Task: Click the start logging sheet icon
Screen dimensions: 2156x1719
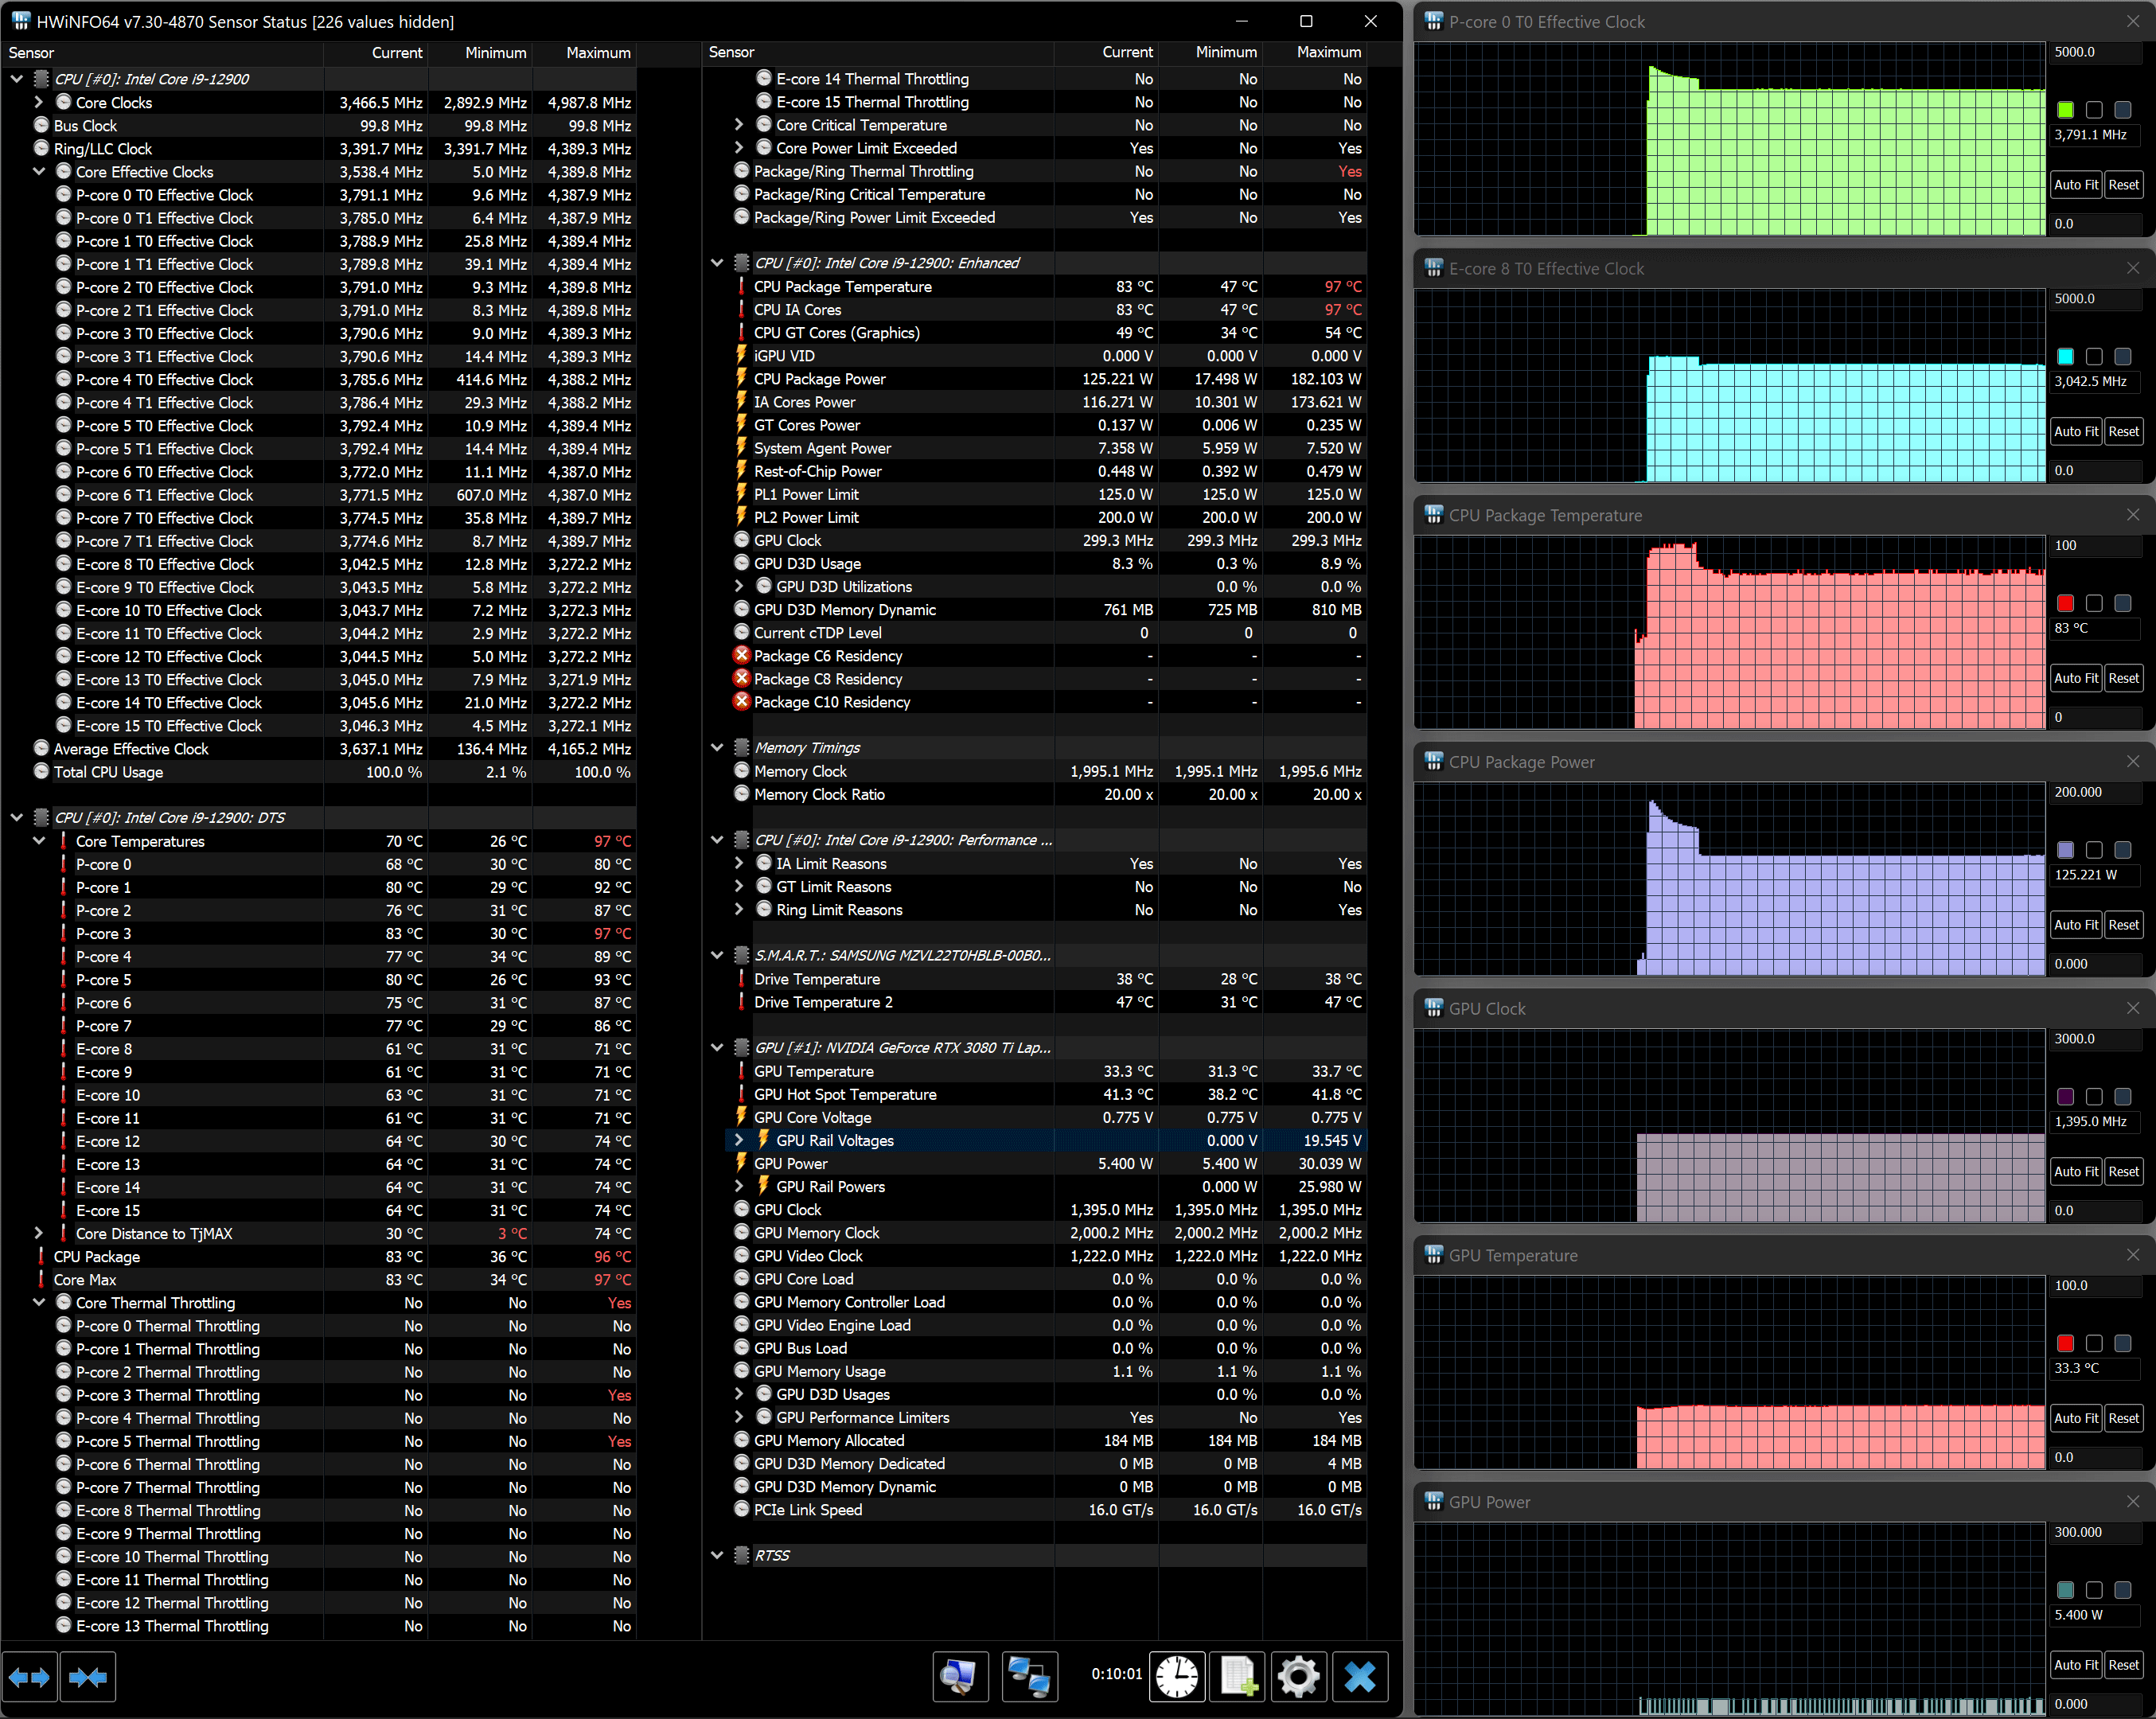Action: 1238,1675
